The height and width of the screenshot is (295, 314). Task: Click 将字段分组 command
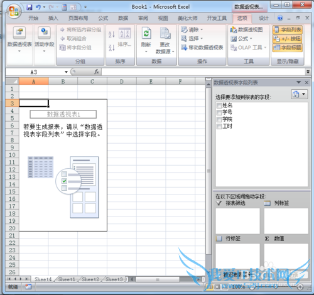(x=75, y=48)
